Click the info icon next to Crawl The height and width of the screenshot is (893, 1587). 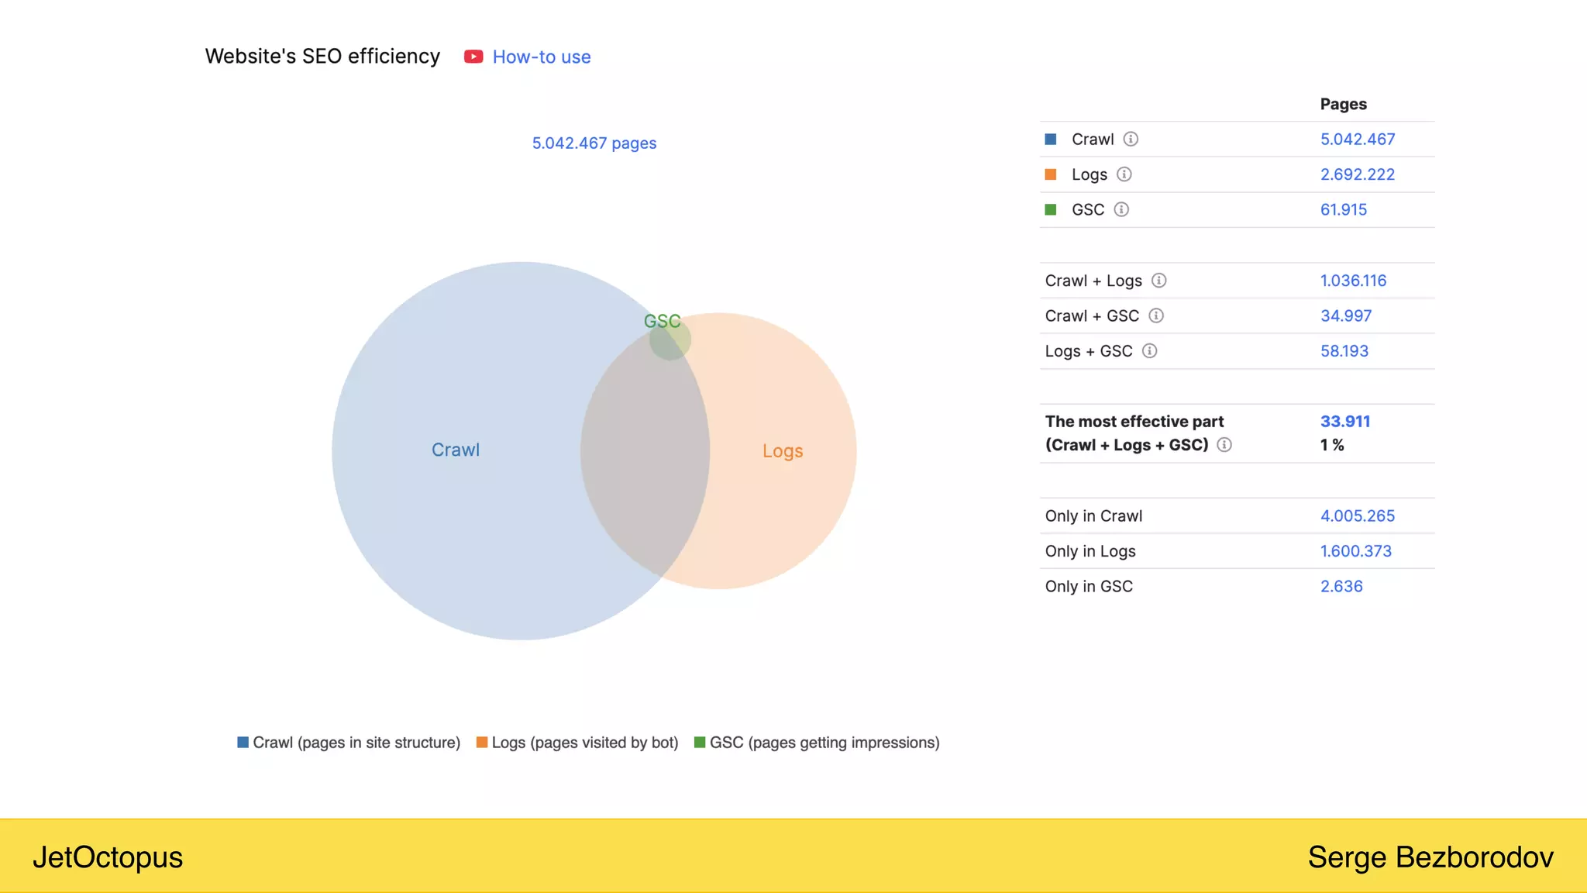[x=1131, y=140]
